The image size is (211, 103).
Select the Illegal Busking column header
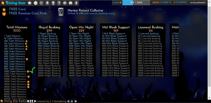(x=49, y=27)
